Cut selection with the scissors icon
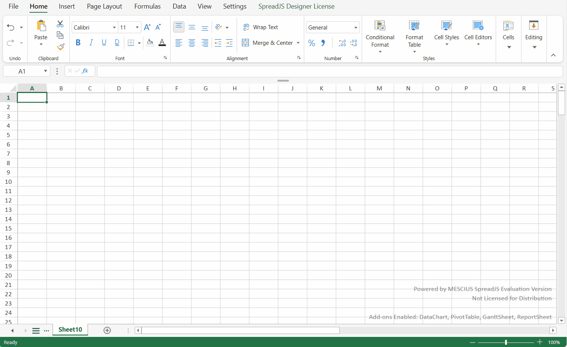 [60, 24]
